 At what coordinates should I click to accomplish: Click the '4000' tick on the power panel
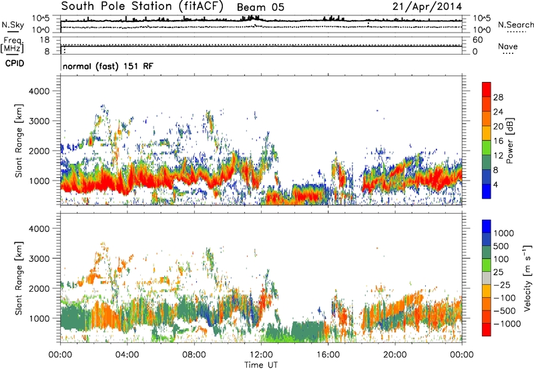[x=39, y=91]
